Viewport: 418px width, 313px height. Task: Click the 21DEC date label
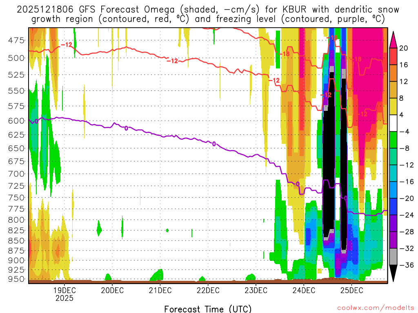pyautogui.click(x=160, y=290)
